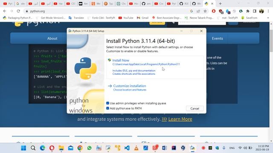
Task: Open volume control in system tray
Action: pos(245,148)
